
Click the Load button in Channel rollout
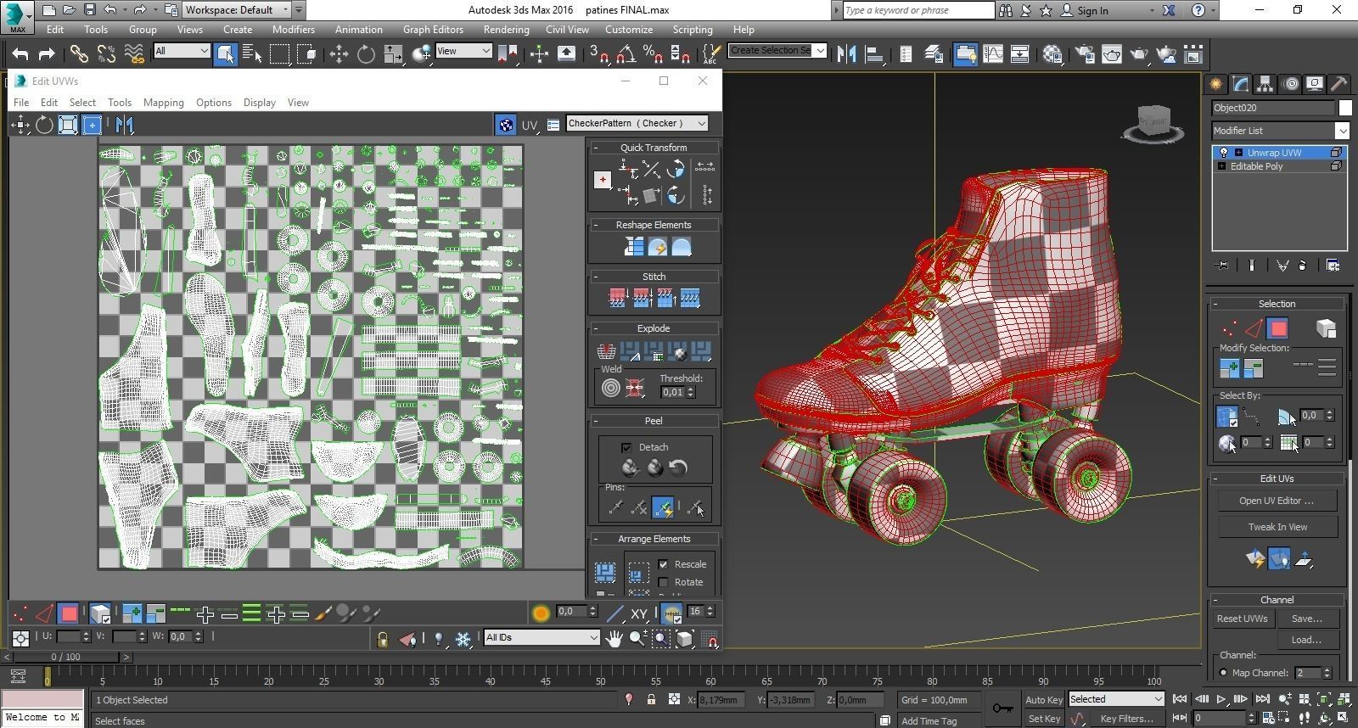(x=1306, y=640)
